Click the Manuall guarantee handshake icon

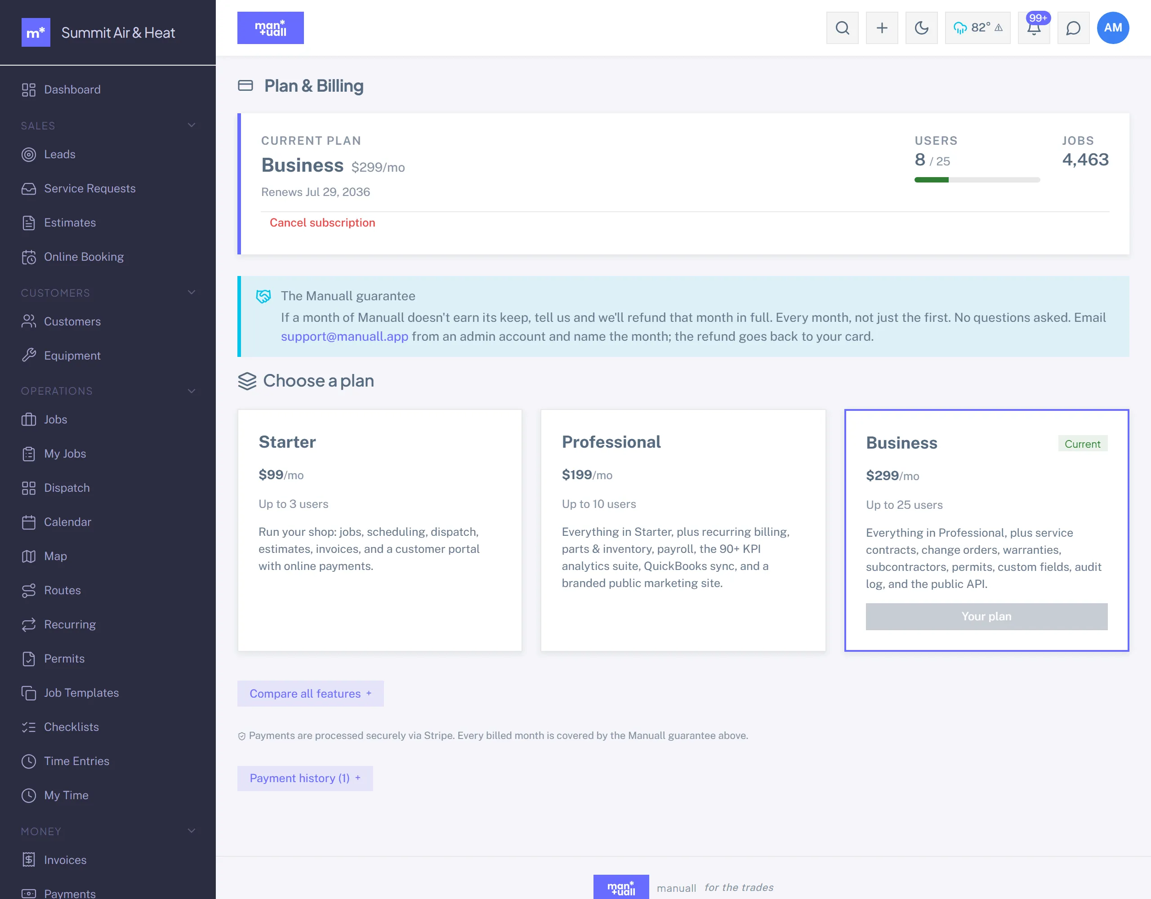(x=263, y=296)
